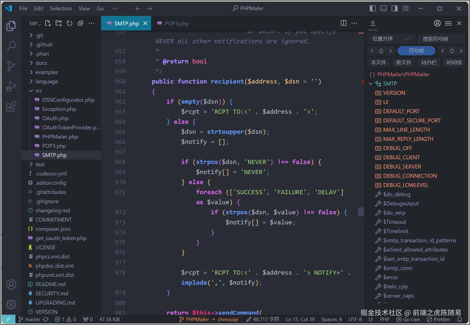Click the Split Editor icon above the code
470x325 pixels.
click(x=343, y=23)
